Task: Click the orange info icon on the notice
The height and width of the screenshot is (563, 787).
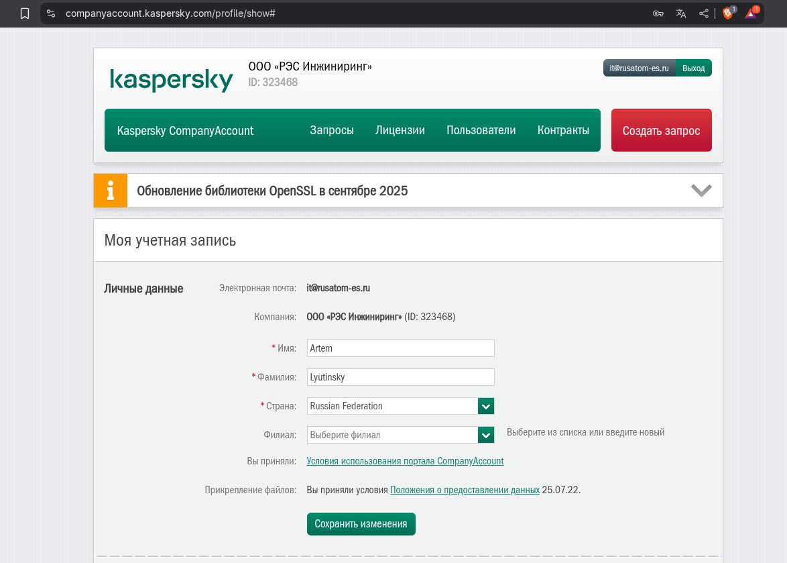Action: pos(111,191)
